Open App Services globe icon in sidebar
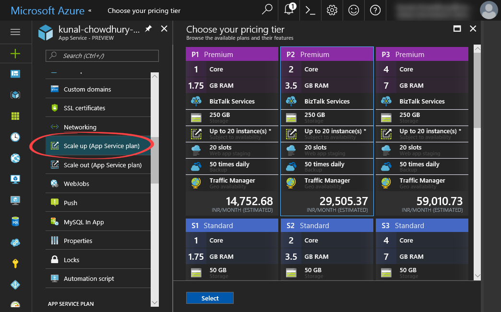Image resolution: width=501 pixels, height=312 pixels. click(15, 158)
